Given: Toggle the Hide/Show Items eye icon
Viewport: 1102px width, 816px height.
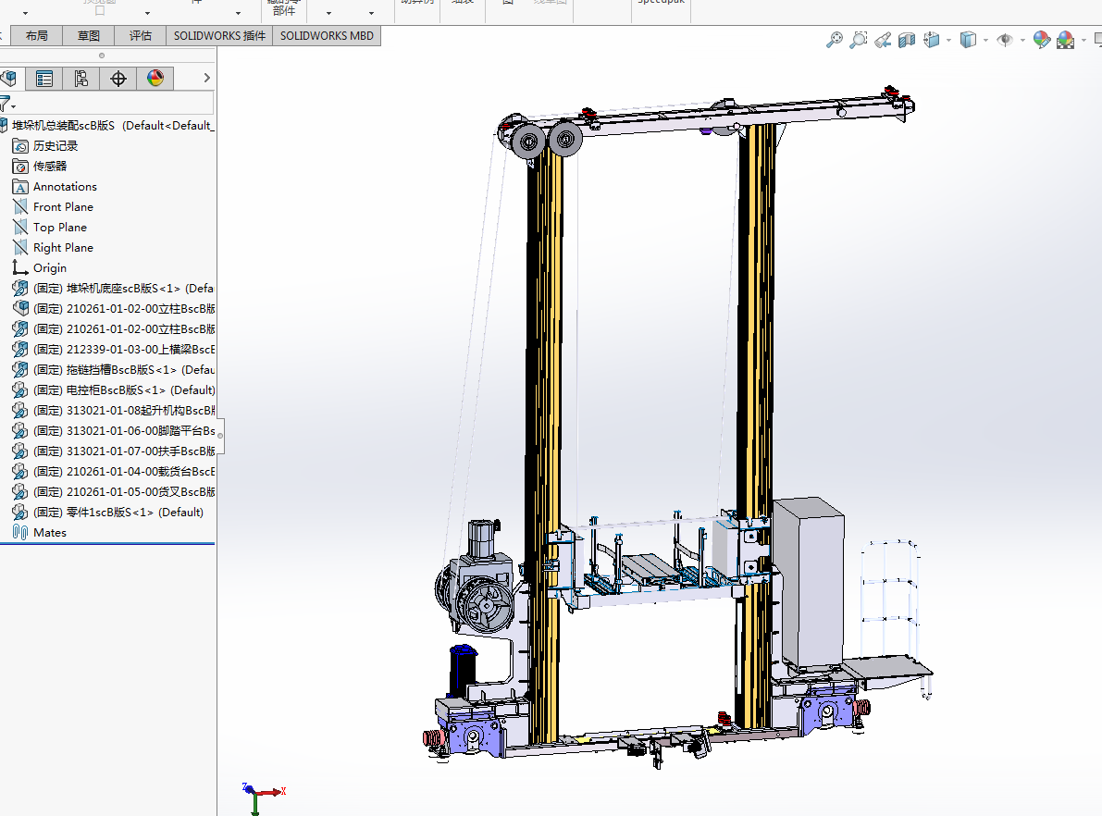Looking at the screenshot, I should 1005,40.
